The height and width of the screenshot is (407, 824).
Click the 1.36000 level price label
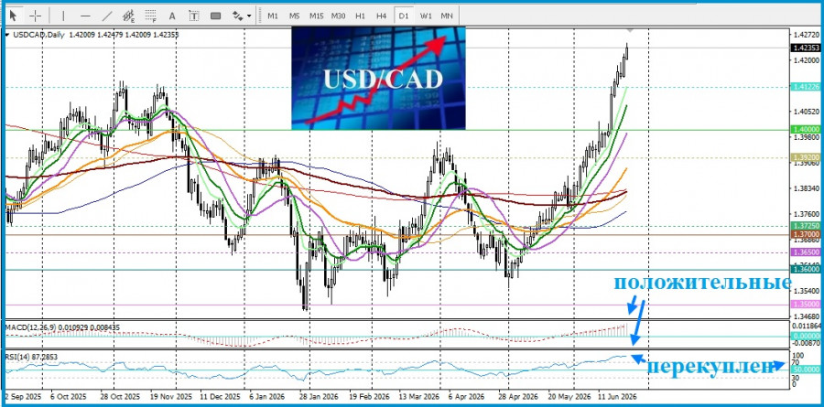[806, 269]
